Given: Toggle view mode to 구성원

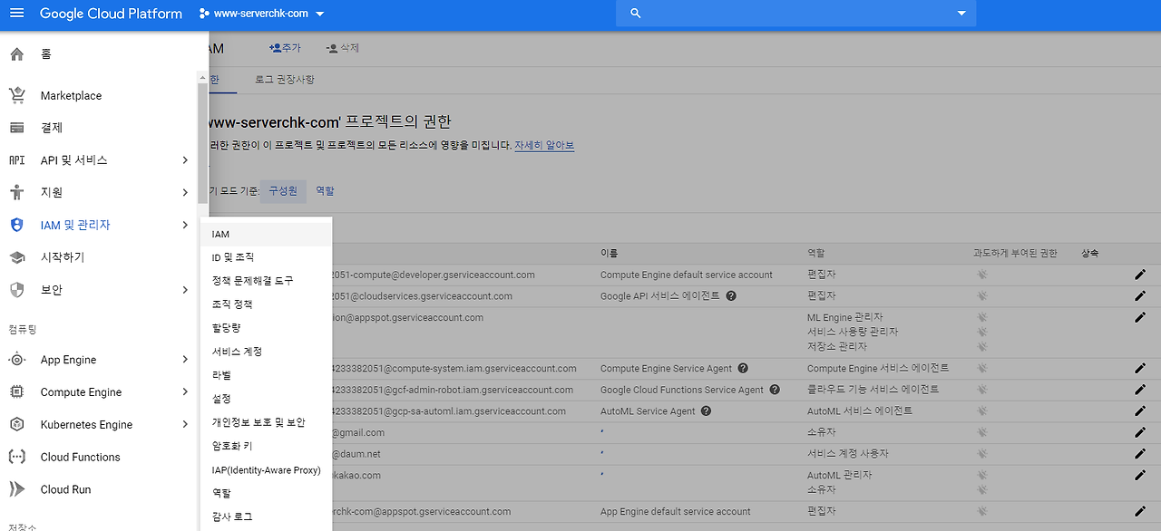Looking at the screenshot, I should tap(283, 190).
